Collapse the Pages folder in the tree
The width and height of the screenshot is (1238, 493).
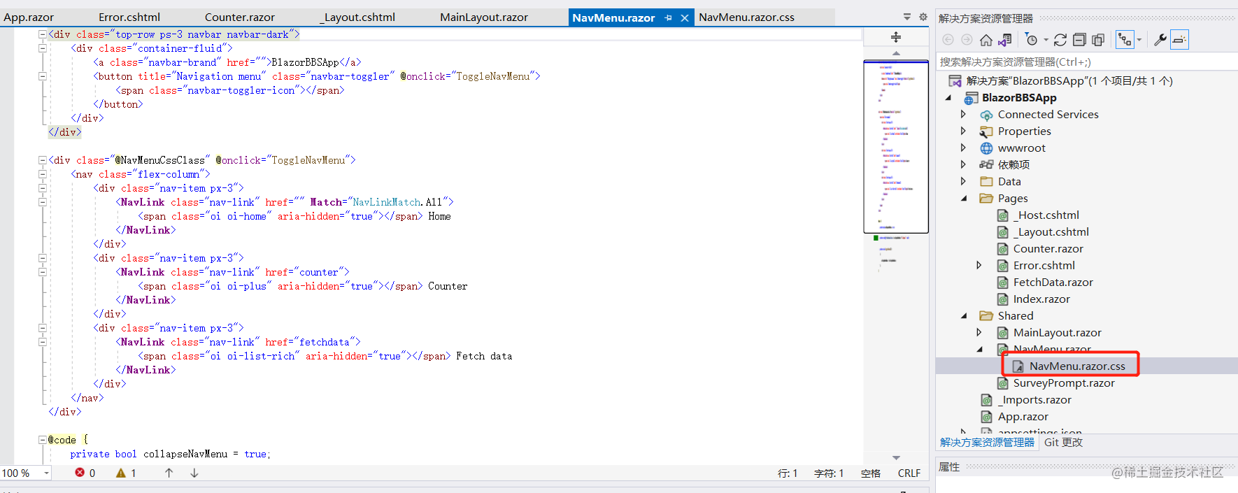point(964,199)
